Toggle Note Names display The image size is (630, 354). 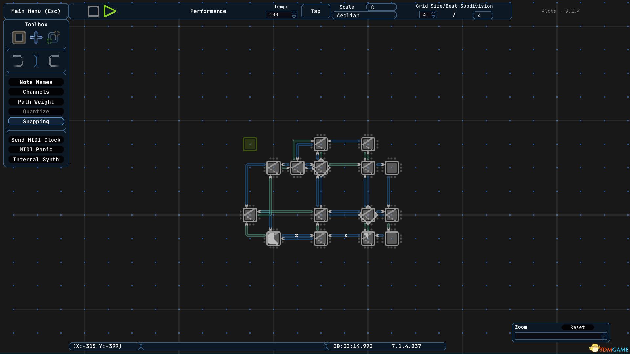pos(36,82)
